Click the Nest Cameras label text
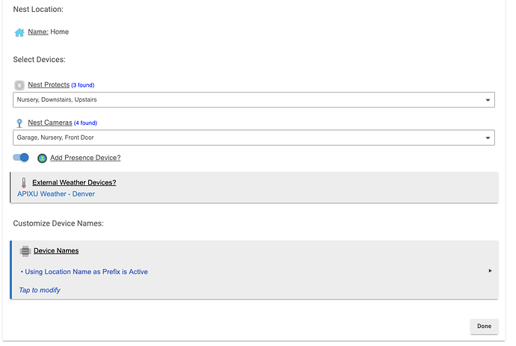Viewport: 516px width, 346px height. pos(49,123)
